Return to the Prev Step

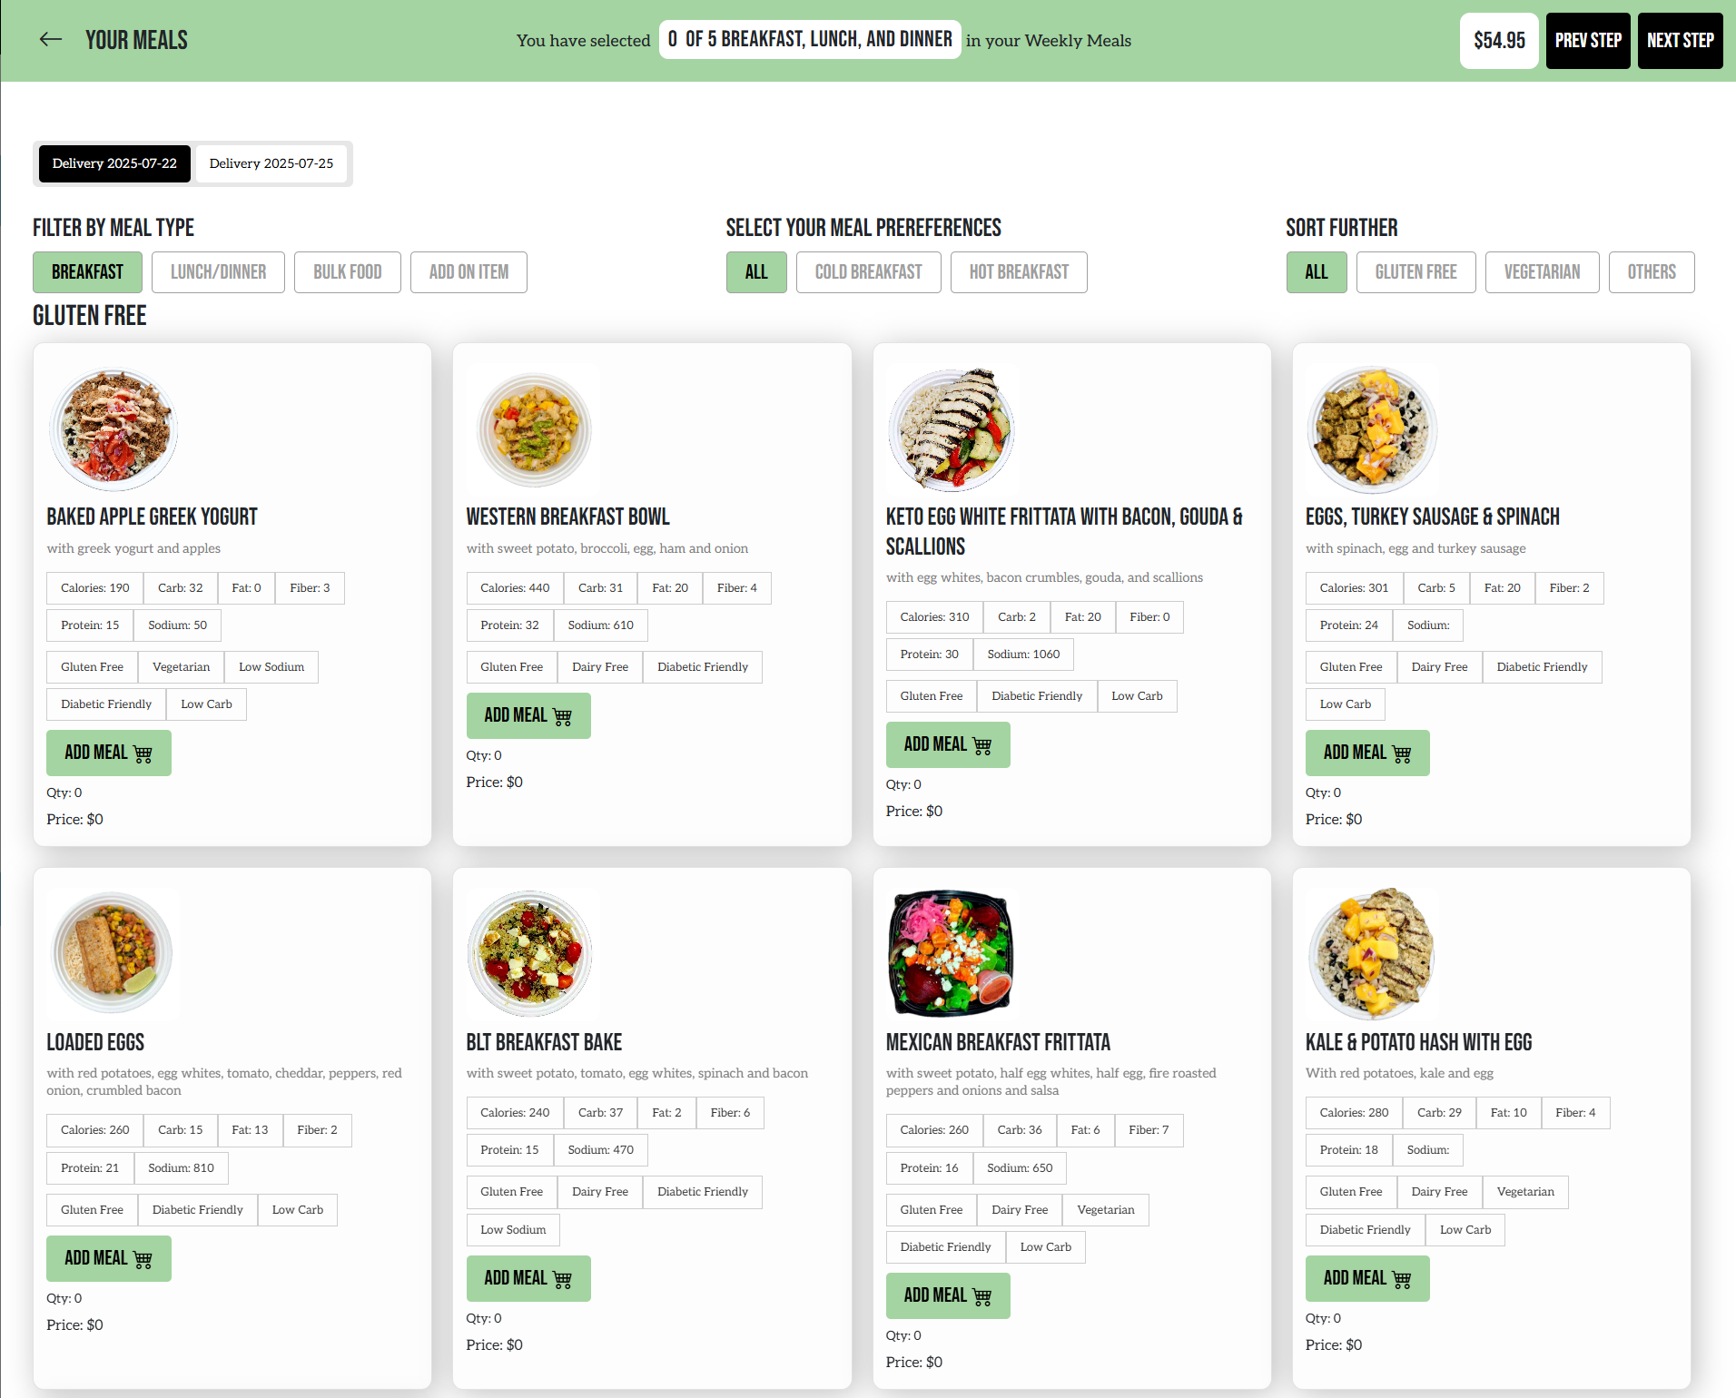point(1587,41)
